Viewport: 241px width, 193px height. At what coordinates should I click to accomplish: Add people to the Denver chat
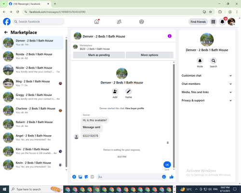pos(115,91)
